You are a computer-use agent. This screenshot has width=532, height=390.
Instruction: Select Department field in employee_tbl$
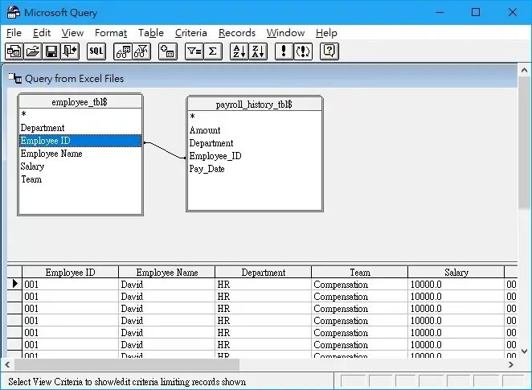(x=80, y=128)
